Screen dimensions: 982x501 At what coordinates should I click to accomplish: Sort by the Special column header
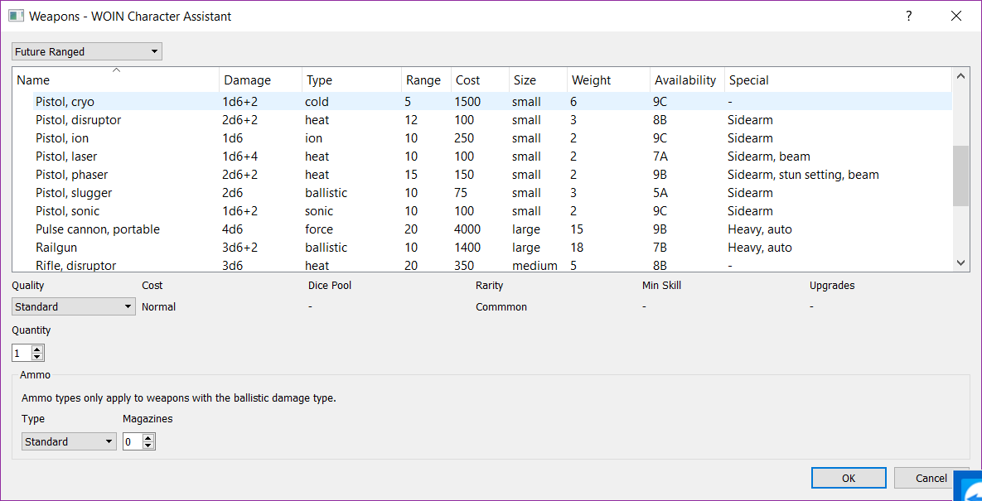pos(838,80)
